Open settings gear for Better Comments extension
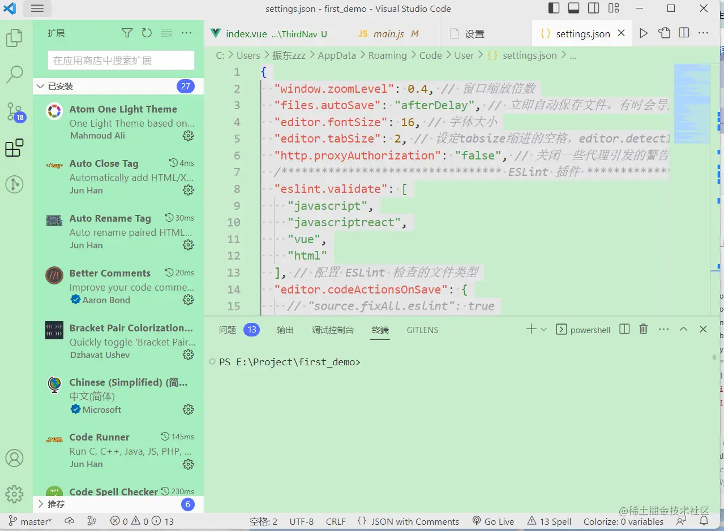 coord(188,300)
